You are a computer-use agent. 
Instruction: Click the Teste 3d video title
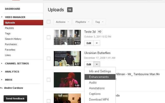click(x=90, y=32)
